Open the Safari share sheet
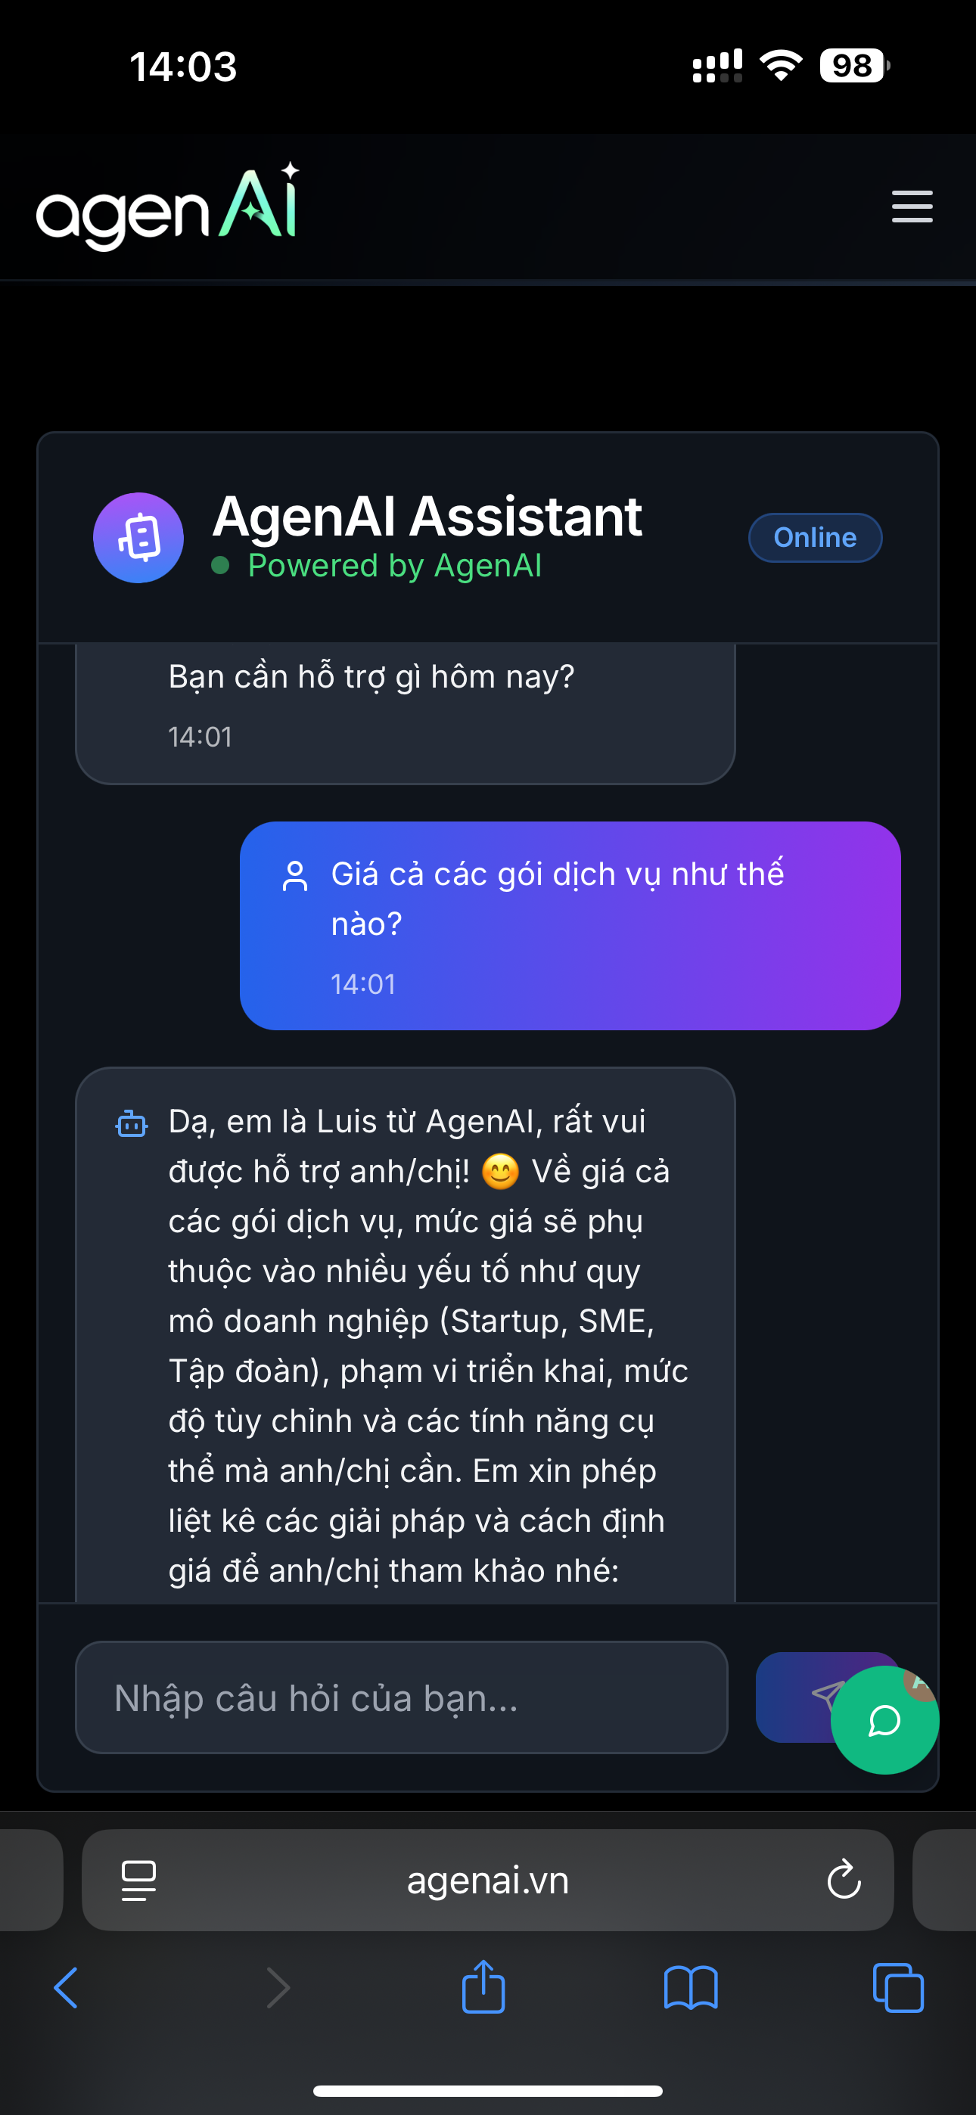The image size is (976, 2115). pos(483,1987)
